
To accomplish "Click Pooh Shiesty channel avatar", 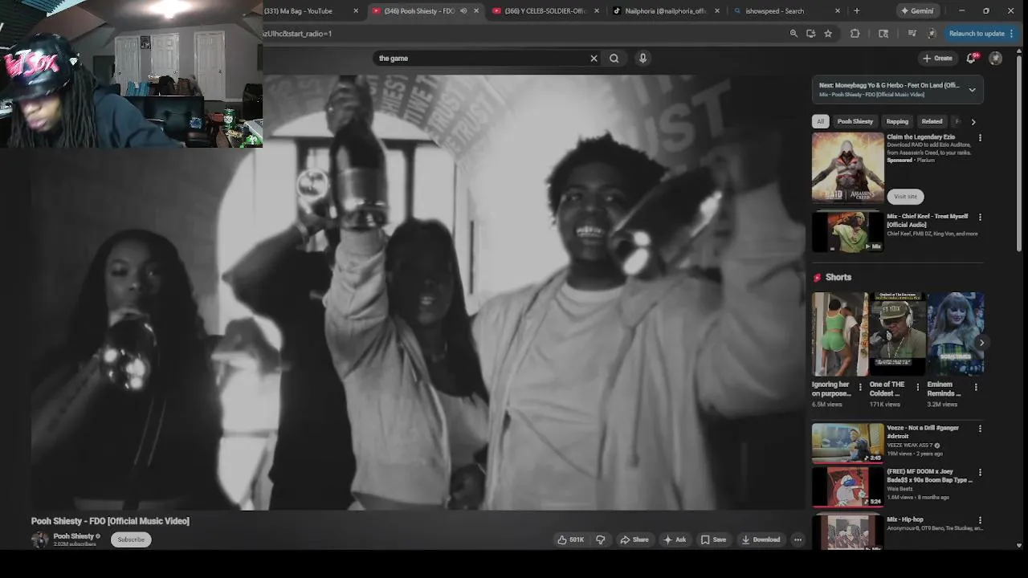I will (x=39, y=539).
